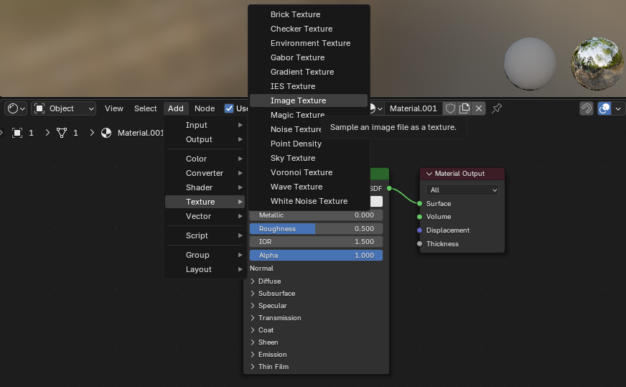The image size is (626, 387).
Task: Toggle the pin node tree icon
Action: tap(497, 108)
